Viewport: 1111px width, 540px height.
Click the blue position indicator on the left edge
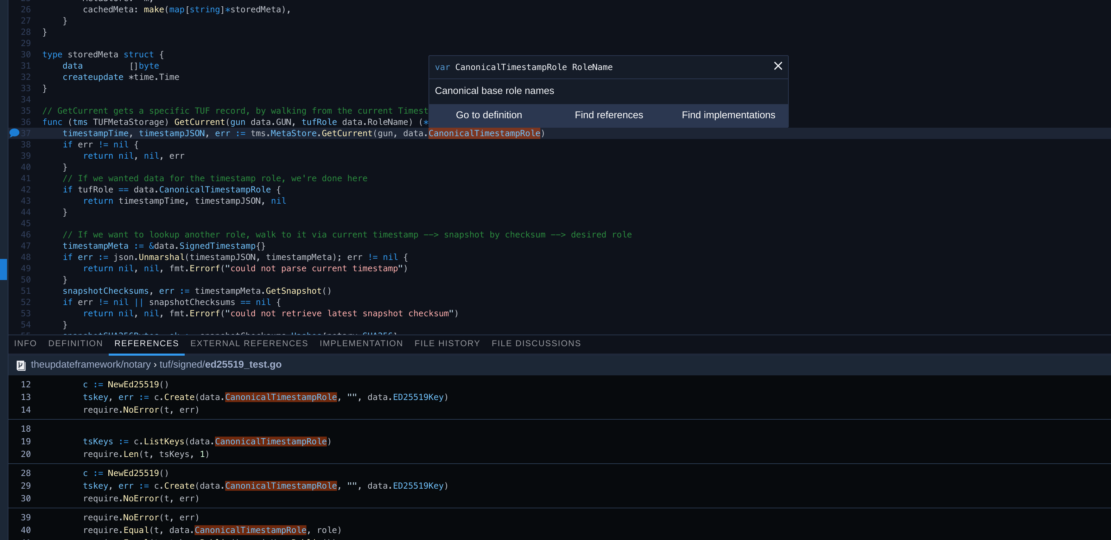[x=4, y=269]
